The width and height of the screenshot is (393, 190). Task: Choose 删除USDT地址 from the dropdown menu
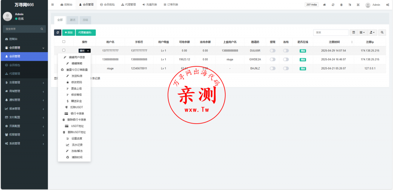[x=74, y=132]
